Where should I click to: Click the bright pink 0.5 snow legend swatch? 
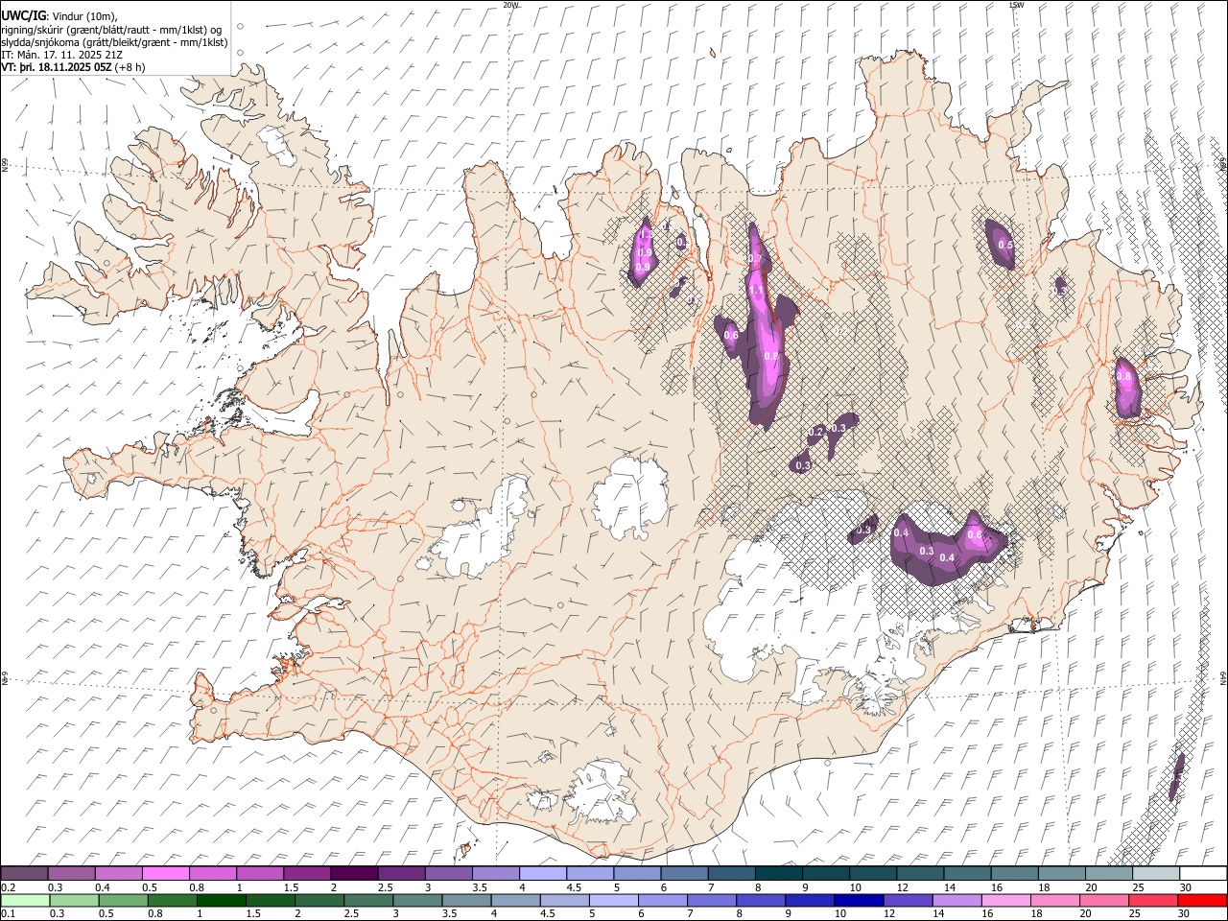point(166,874)
